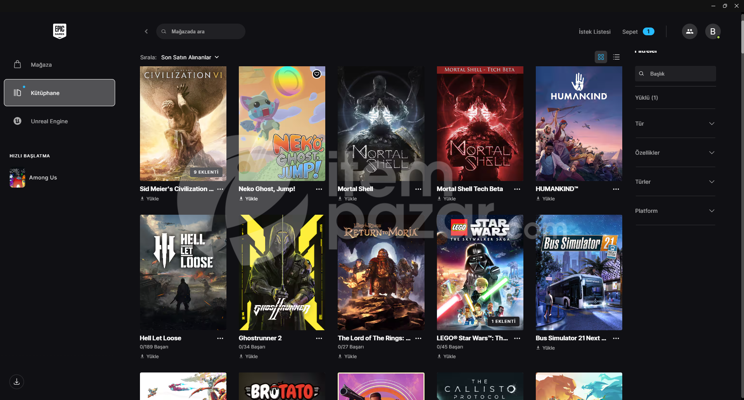
Task: Toggle the Yüklü (1) filter
Action: pos(646,98)
